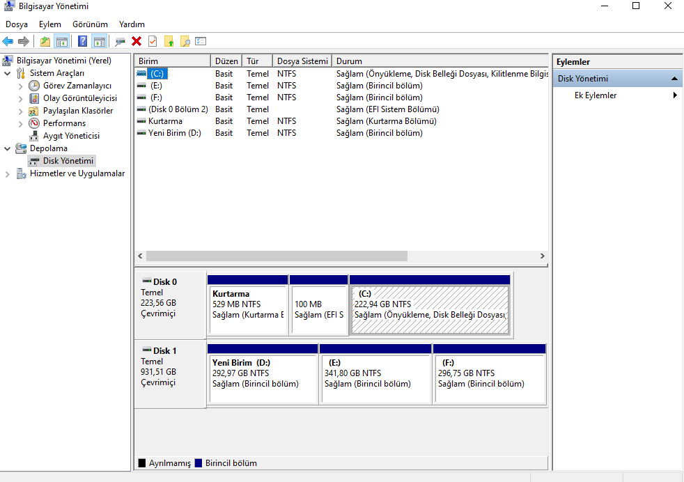Select the (C:) 222,94 GB partition block
Screen dimensions: 684x482
(x=430, y=305)
